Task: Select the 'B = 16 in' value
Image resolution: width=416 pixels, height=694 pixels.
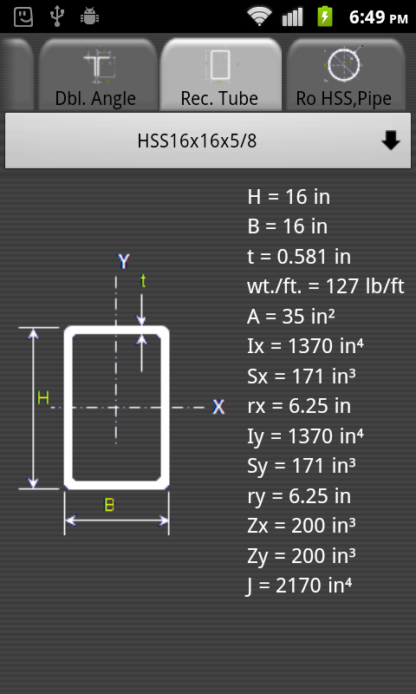Action: click(x=288, y=226)
